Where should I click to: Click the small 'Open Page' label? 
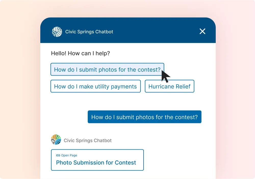click(69, 155)
